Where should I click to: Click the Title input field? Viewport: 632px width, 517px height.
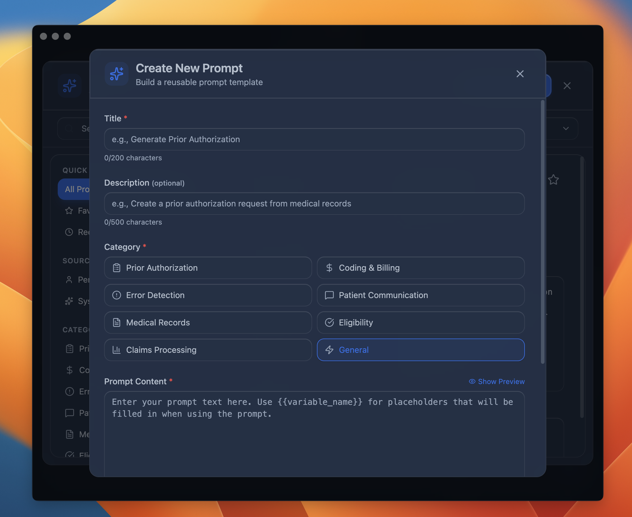(314, 140)
